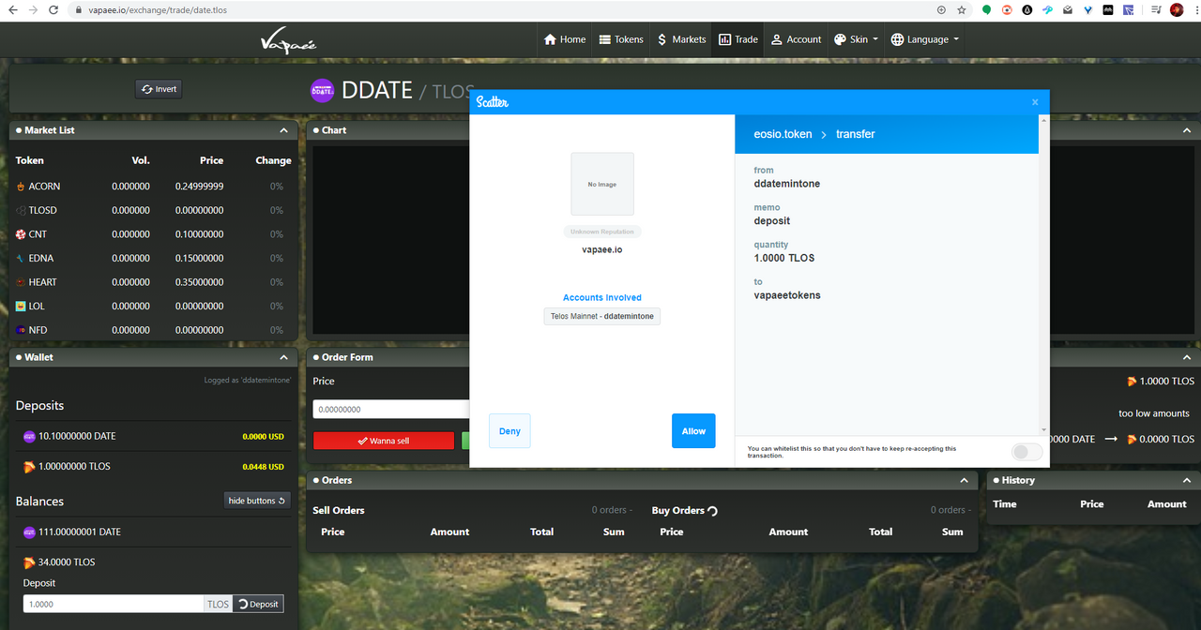1201x630 pixels.
Task: Click the 'vapaeetokens' recipient text
Action: pyautogui.click(x=787, y=295)
